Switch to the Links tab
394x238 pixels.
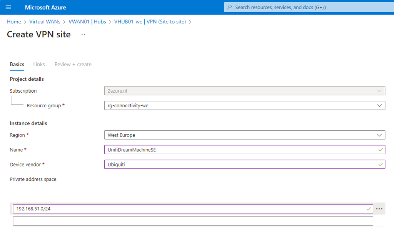pos(39,64)
